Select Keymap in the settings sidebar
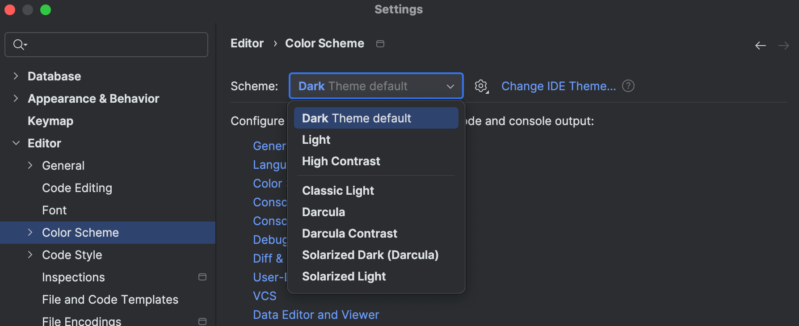 click(x=50, y=121)
